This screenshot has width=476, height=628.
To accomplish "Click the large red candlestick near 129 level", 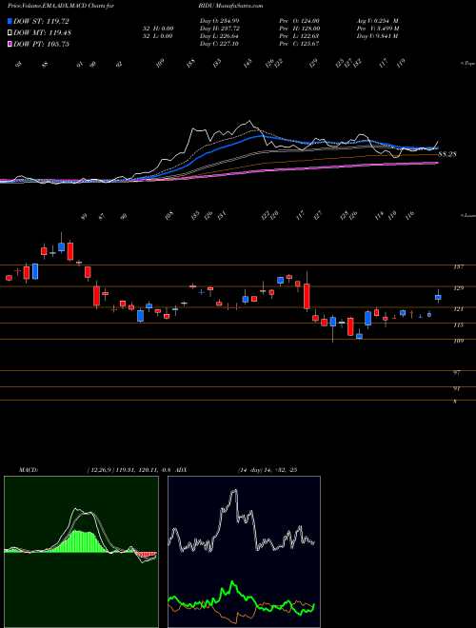I will point(307,296).
